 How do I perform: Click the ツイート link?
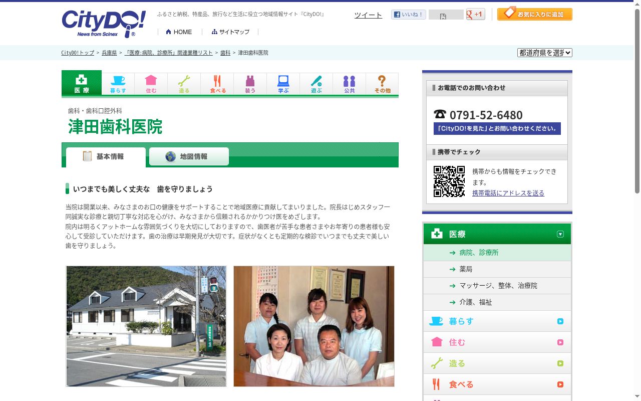pyautogui.click(x=368, y=15)
